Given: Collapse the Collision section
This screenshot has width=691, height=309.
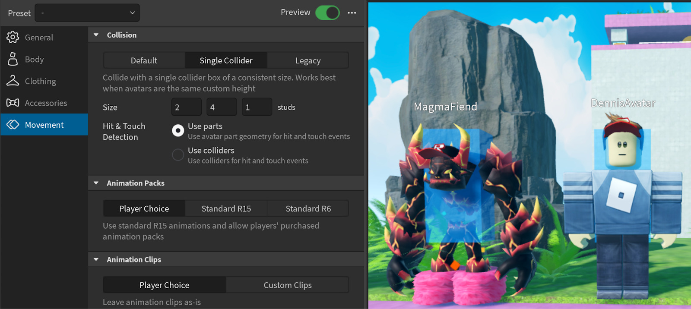Looking at the screenshot, I should (x=96, y=35).
